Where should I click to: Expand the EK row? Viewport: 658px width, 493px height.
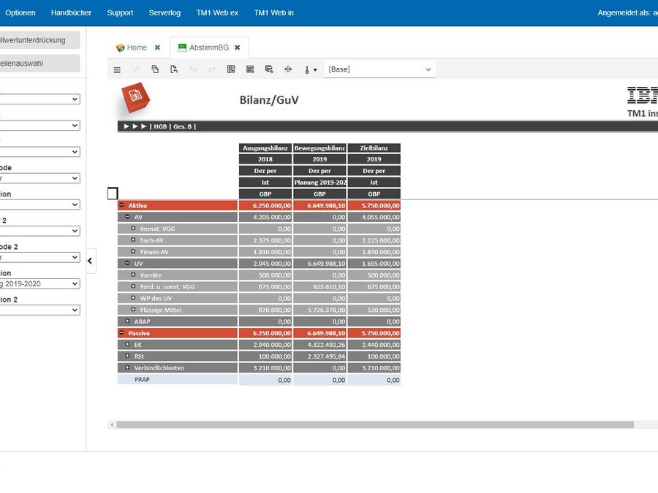coord(127,344)
